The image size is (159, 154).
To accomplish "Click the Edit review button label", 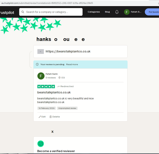I will pos(44,117).
